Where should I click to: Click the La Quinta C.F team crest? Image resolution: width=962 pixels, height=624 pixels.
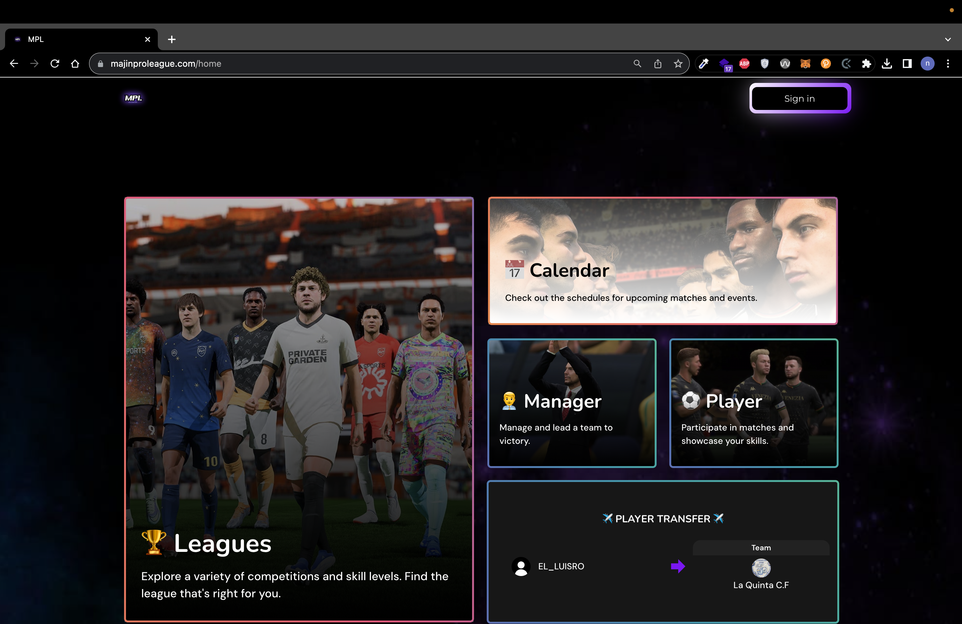point(761,568)
